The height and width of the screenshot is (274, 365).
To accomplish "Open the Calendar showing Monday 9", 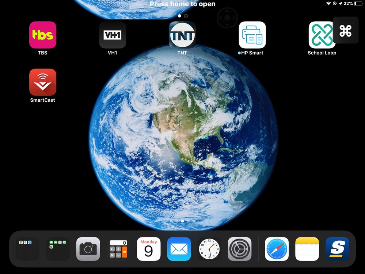I will (x=149, y=249).
